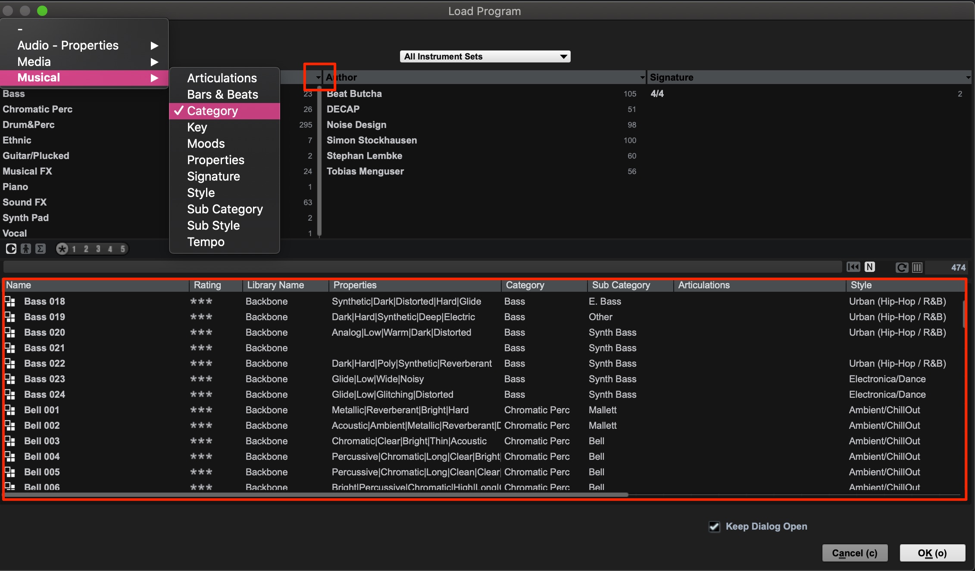Screen dimensions: 975x571
Task: Set rating filter to 3
Action: 98,249
